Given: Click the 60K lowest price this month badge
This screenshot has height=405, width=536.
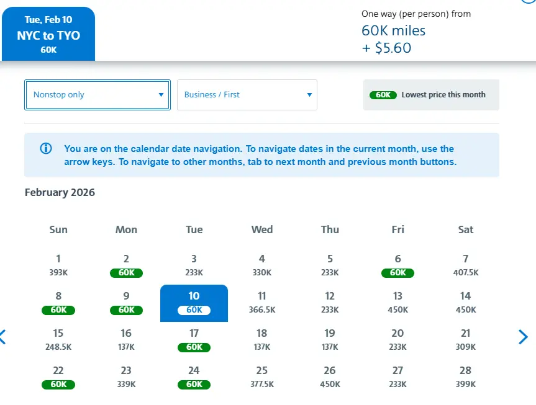Looking at the screenshot, I should pos(383,95).
